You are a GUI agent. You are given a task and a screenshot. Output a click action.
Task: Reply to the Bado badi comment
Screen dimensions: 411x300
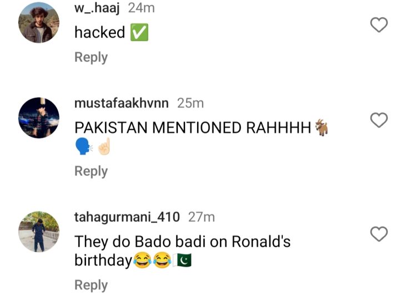91,285
